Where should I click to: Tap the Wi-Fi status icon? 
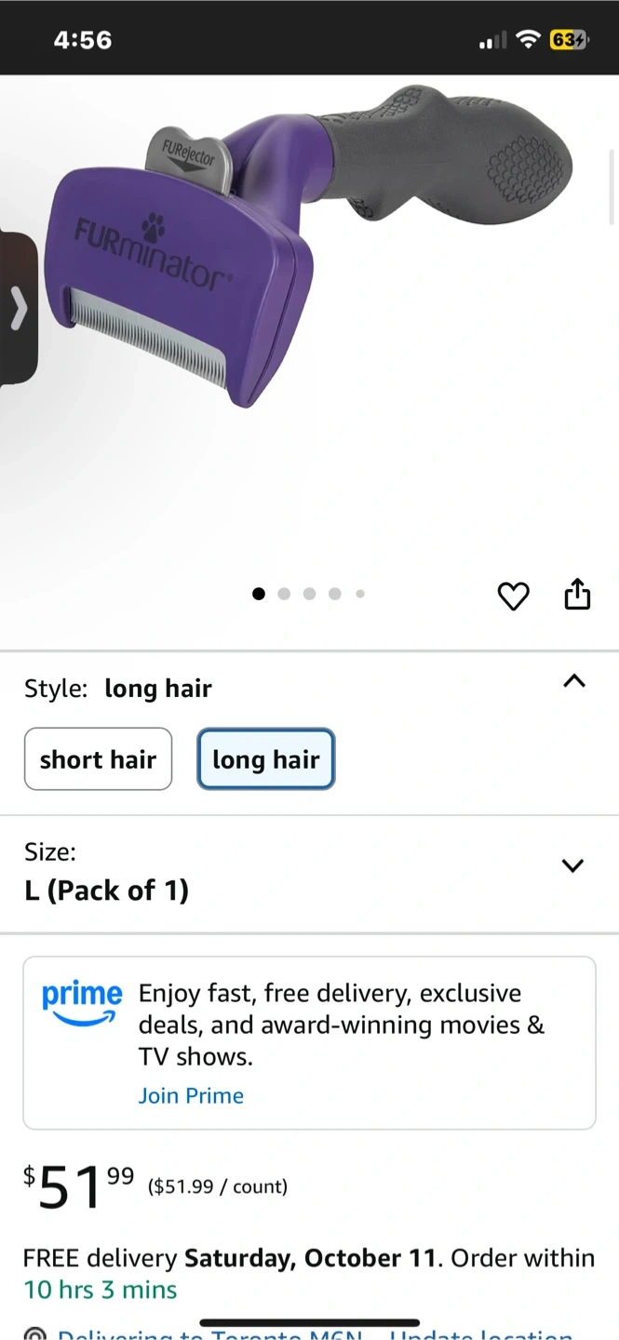click(x=529, y=40)
